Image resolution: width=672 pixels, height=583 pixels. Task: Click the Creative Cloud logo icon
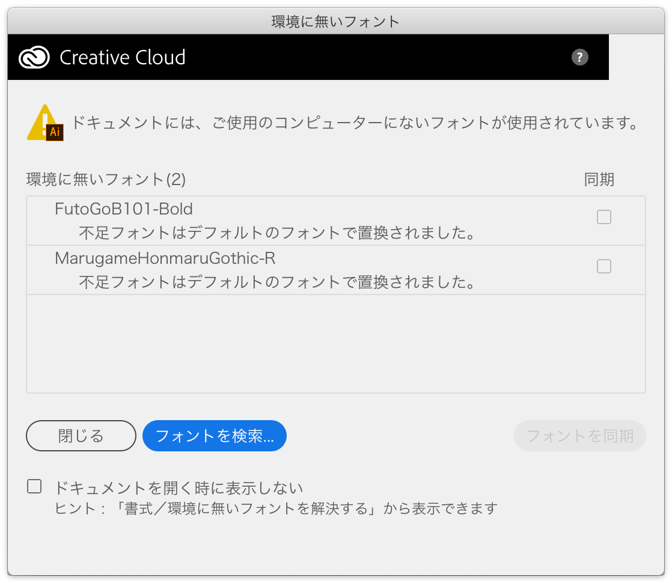click(34, 58)
